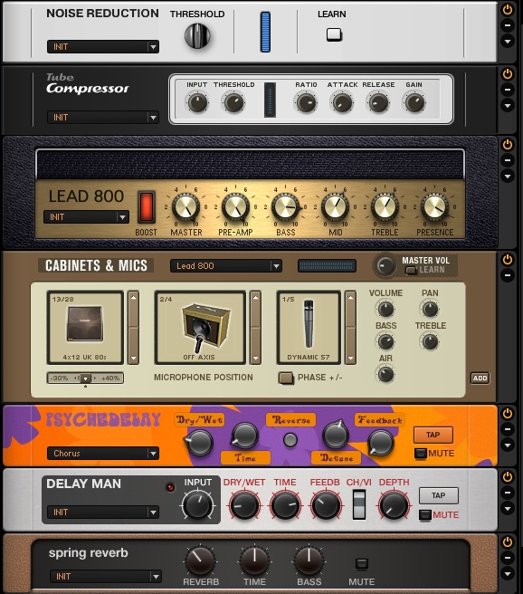Viewport: 523px width, 594px height.
Task: Expand the Psychedelay Chorus preset dropdown
Action: (x=102, y=453)
